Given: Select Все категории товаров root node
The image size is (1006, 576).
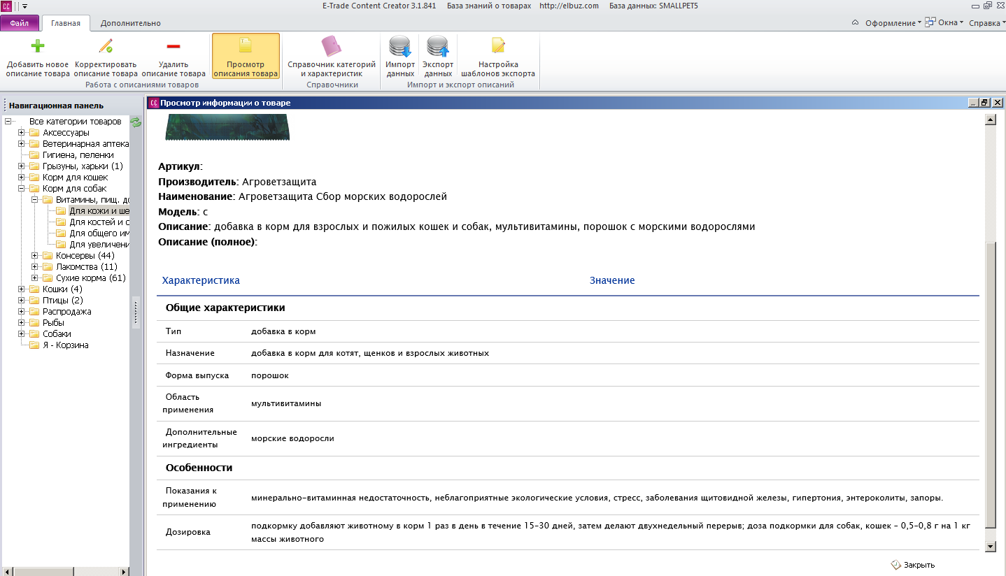Looking at the screenshot, I should (75, 122).
